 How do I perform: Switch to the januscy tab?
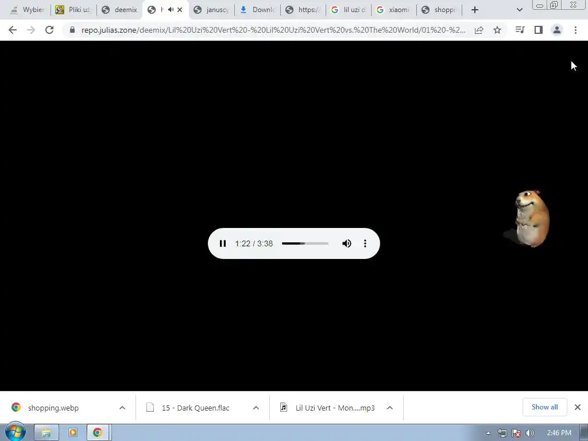211,10
